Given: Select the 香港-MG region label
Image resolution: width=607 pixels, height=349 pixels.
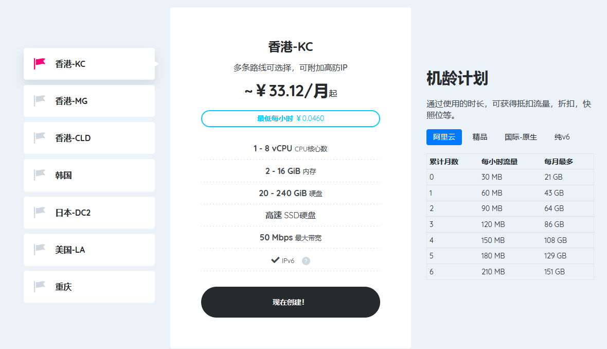Looking at the screenshot, I should 71,101.
